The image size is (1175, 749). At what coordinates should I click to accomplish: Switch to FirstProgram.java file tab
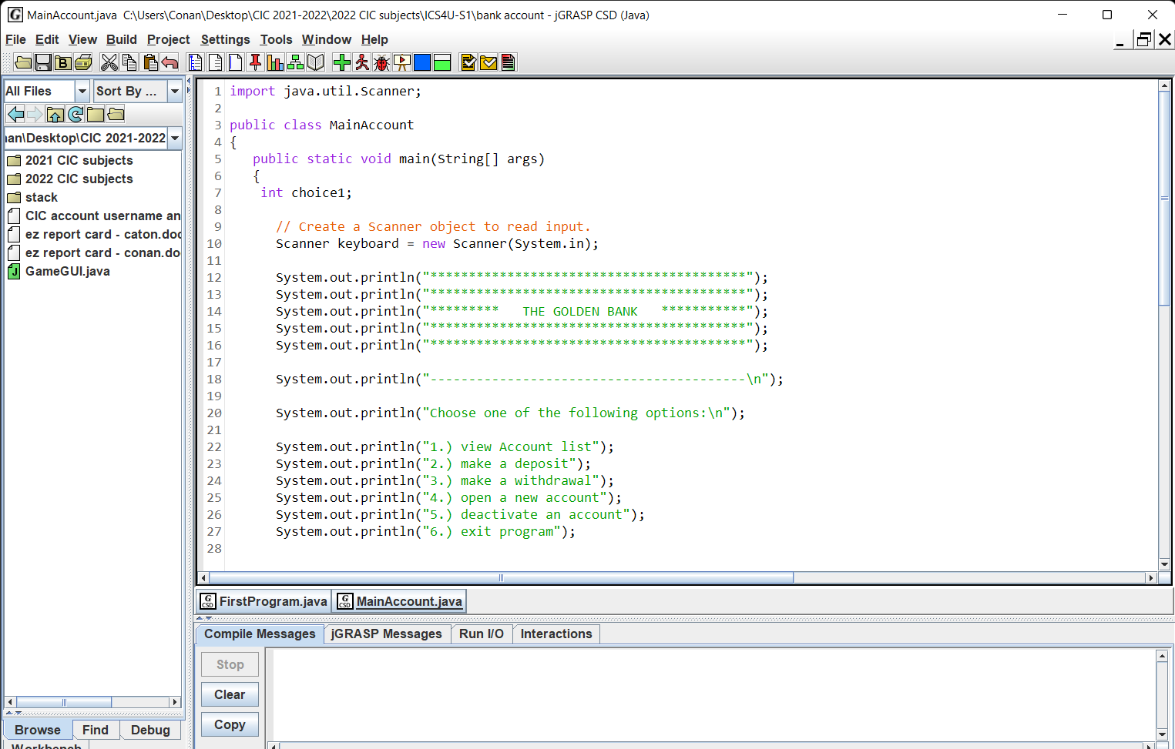[264, 601]
